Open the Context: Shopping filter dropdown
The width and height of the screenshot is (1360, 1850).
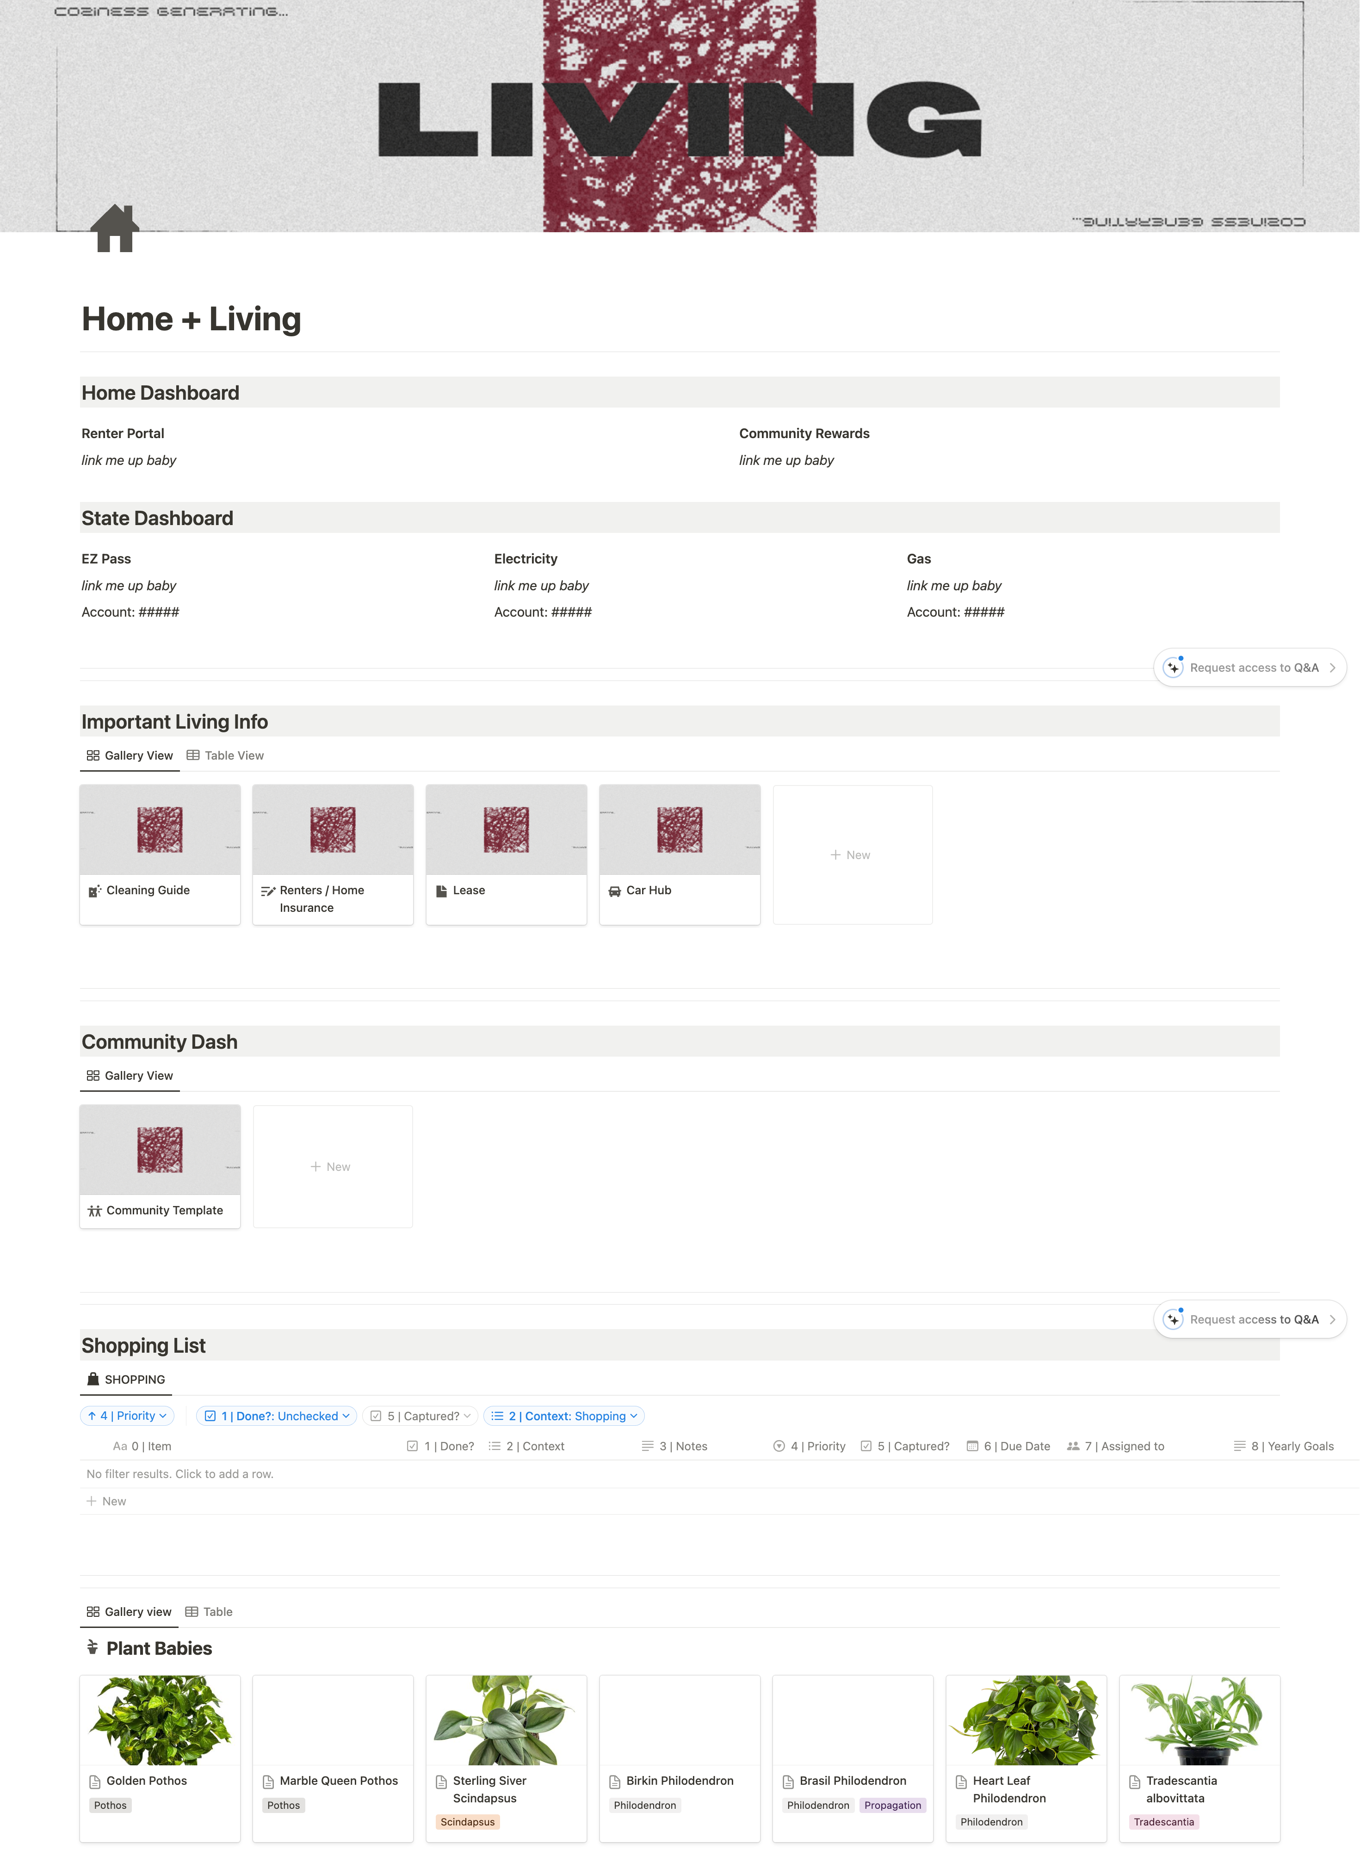pyautogui.click(x=564, y=1416)
